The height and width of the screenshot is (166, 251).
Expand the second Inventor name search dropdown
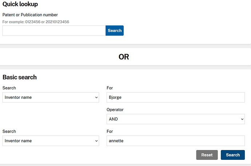tap(51, 141)
